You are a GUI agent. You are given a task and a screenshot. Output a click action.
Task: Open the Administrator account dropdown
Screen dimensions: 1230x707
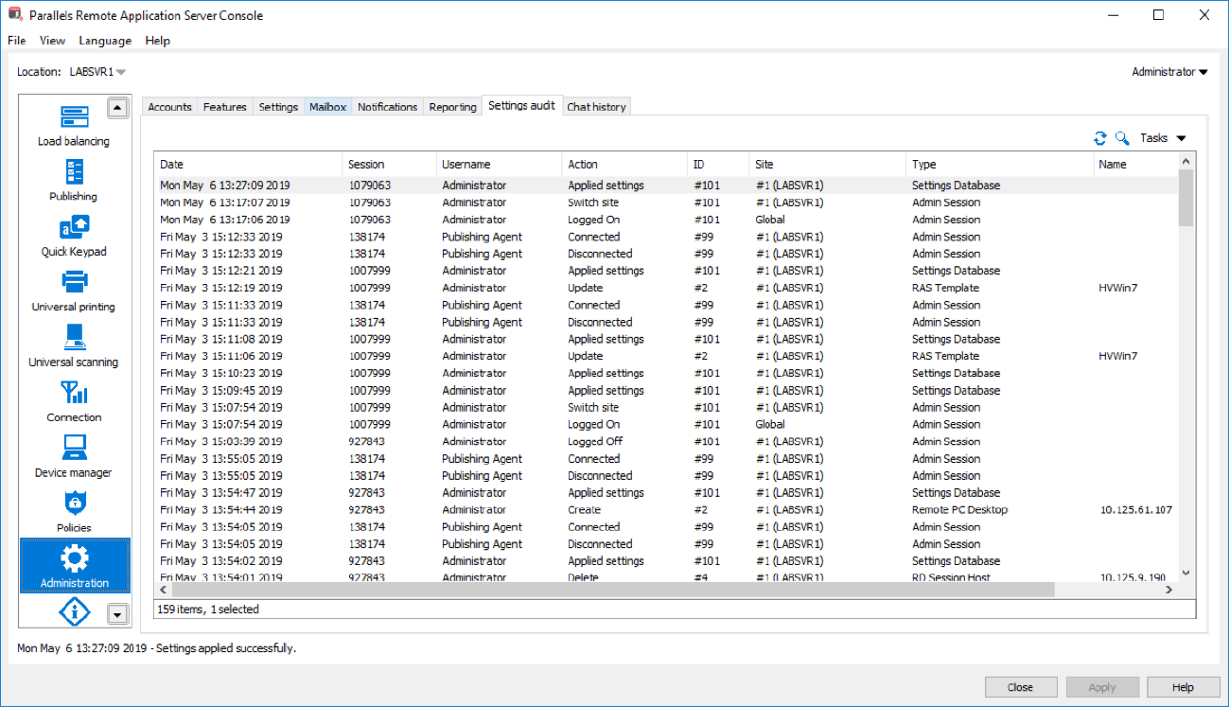[1169, 71]
